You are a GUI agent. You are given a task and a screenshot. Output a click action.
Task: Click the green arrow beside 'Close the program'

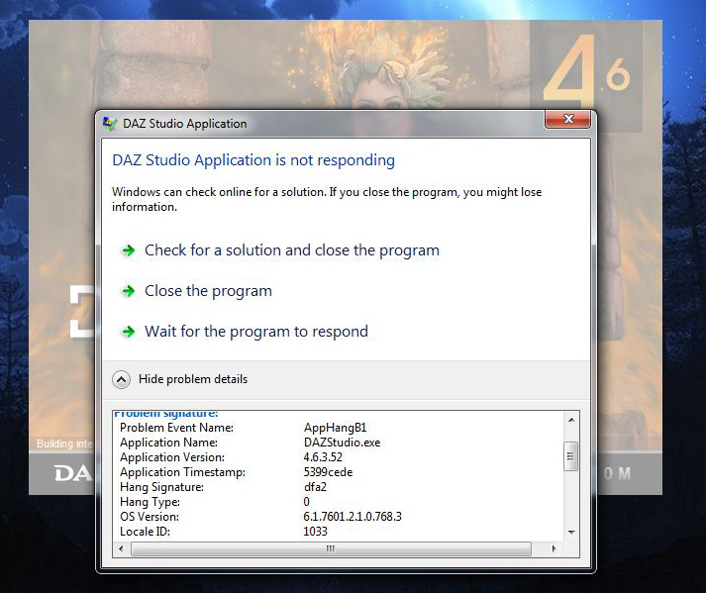click(x=129, y=291)
